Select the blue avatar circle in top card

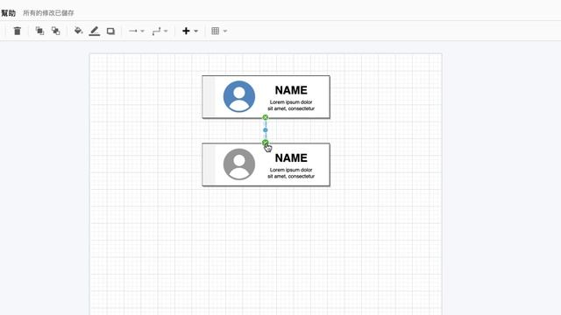pos(239,96)
